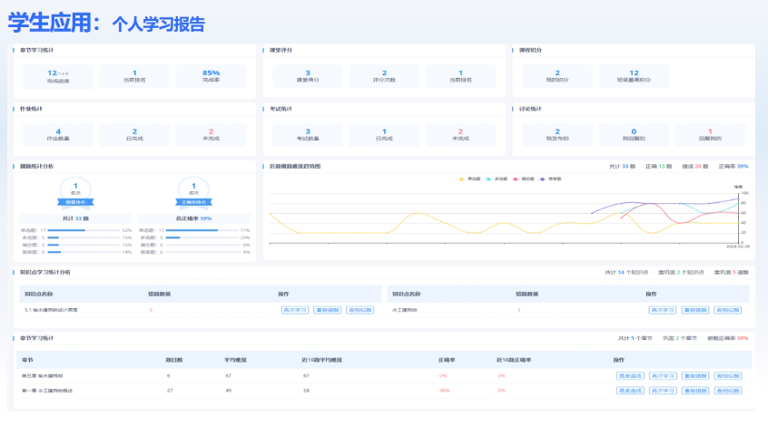
Task: Click the 总正确率 39% label
Action: (194, 218)
